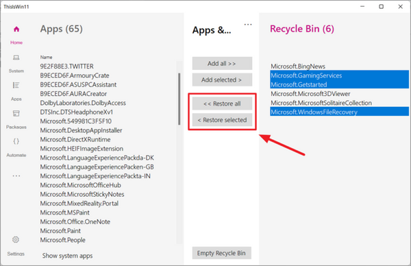This screenshot has height=266, width=411.
Task: Select Microsoft.MSPaint app
Action: click(65, 213)
